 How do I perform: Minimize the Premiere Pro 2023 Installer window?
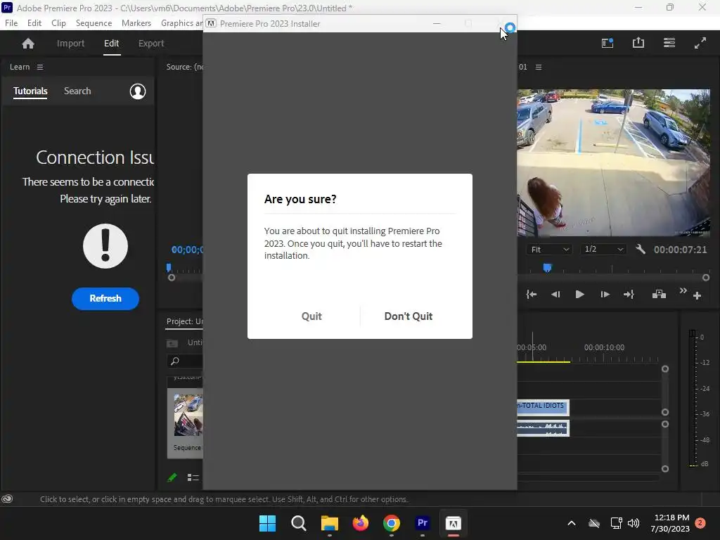point(437,23)
